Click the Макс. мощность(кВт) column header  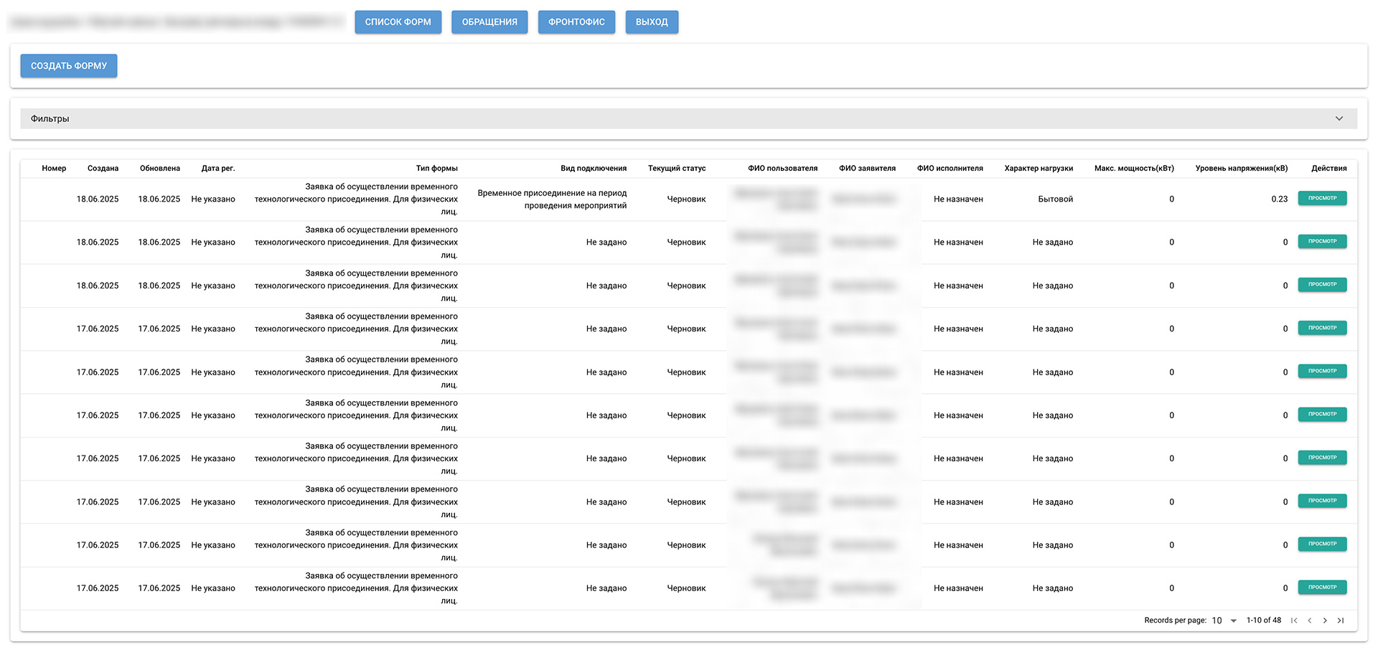(1134, 169)
